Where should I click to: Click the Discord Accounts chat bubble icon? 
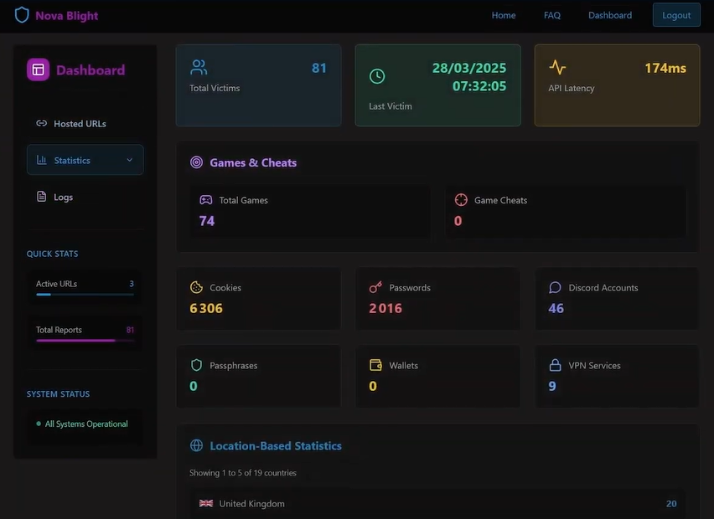point(555,287)
